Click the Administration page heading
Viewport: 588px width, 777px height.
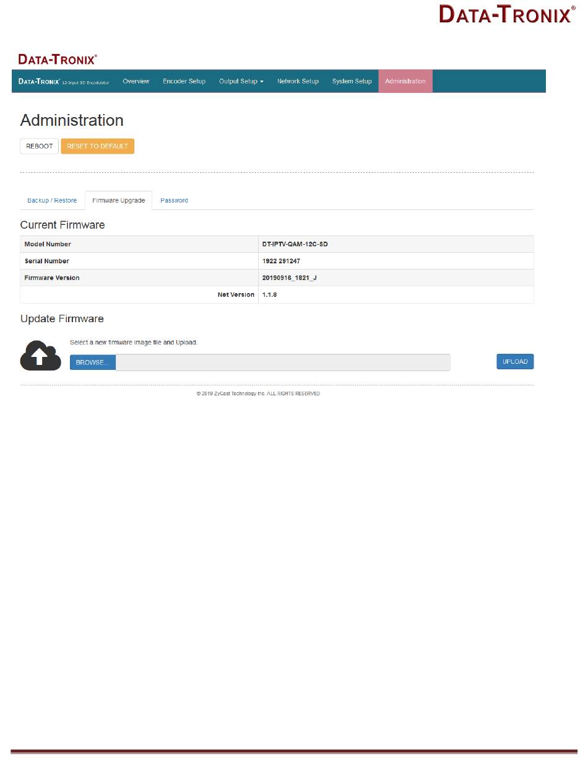(72, 120)
